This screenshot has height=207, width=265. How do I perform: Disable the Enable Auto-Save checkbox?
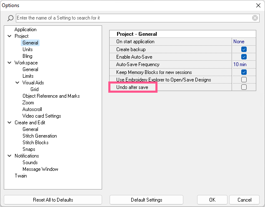[244, 57]
